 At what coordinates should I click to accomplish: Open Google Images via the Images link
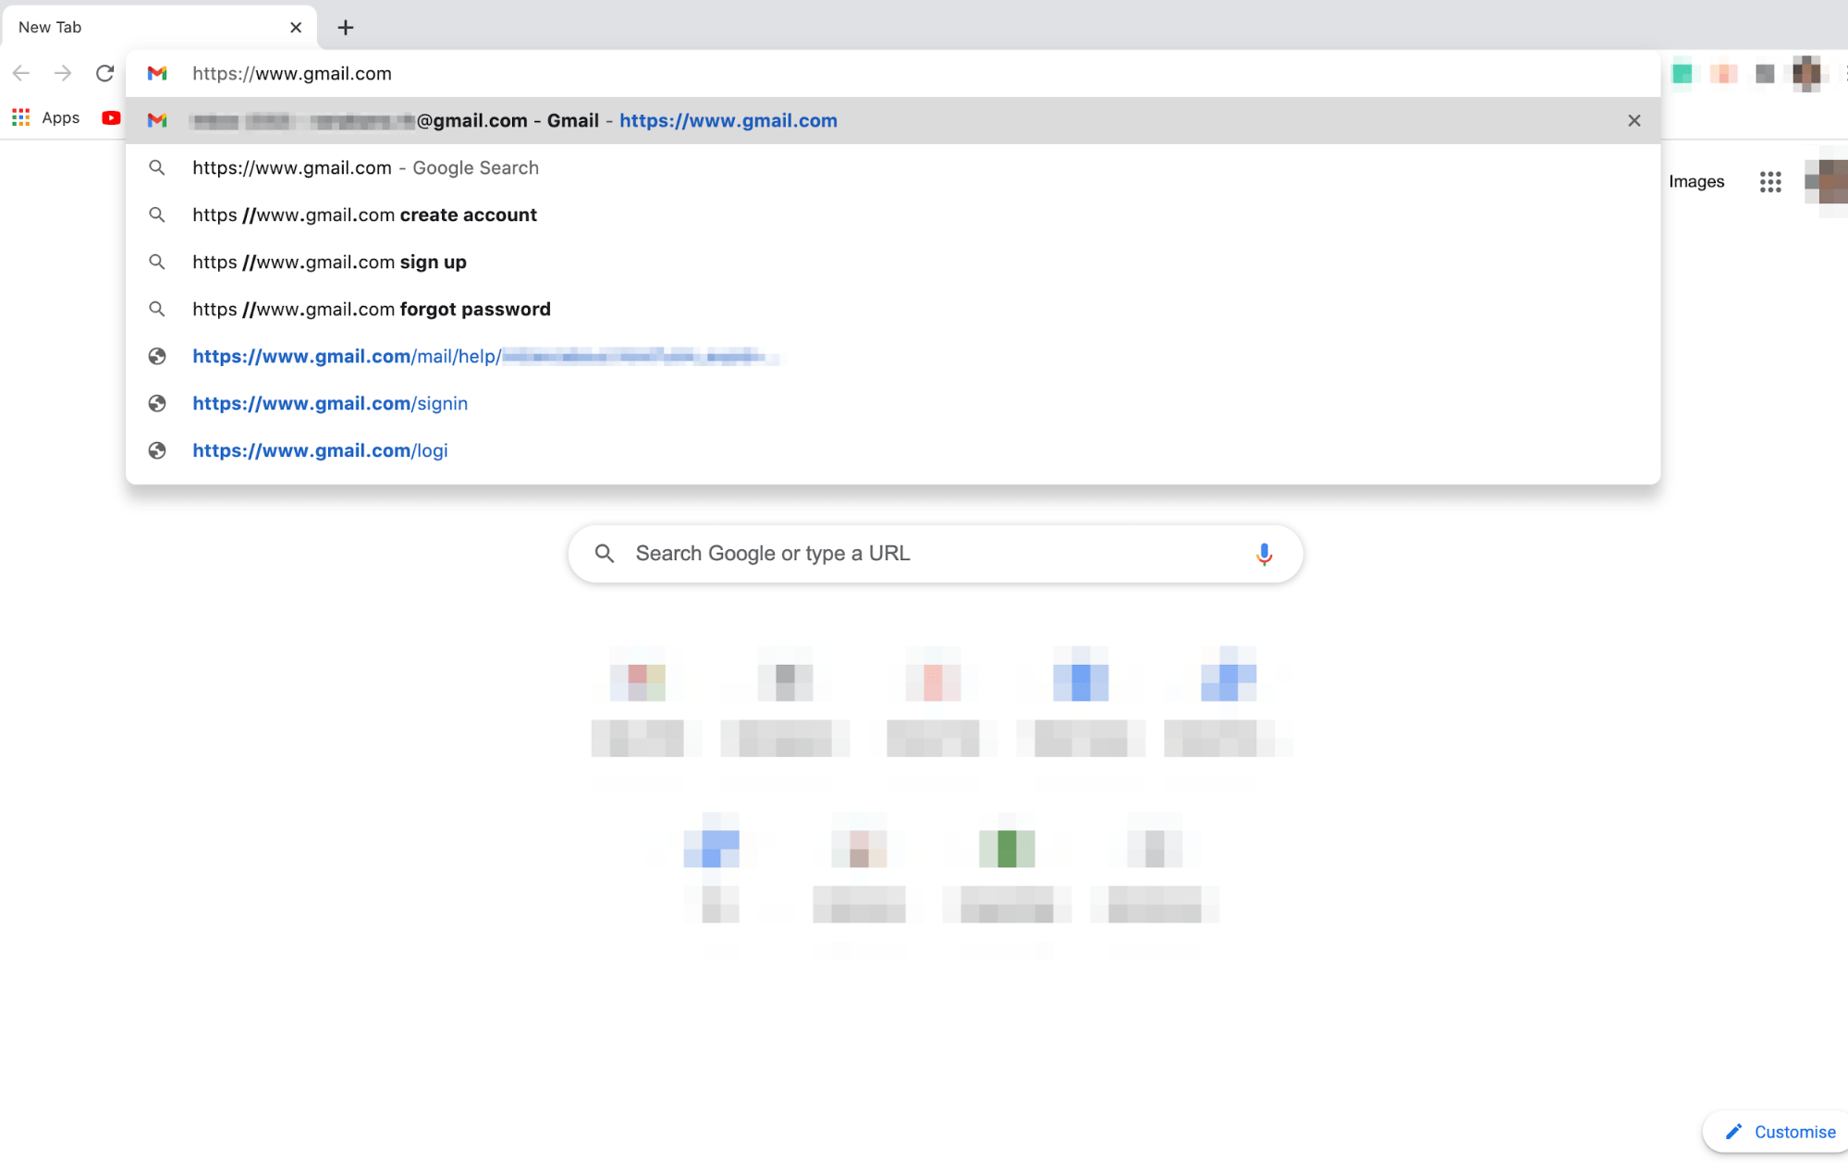(x=1695, y=181)
